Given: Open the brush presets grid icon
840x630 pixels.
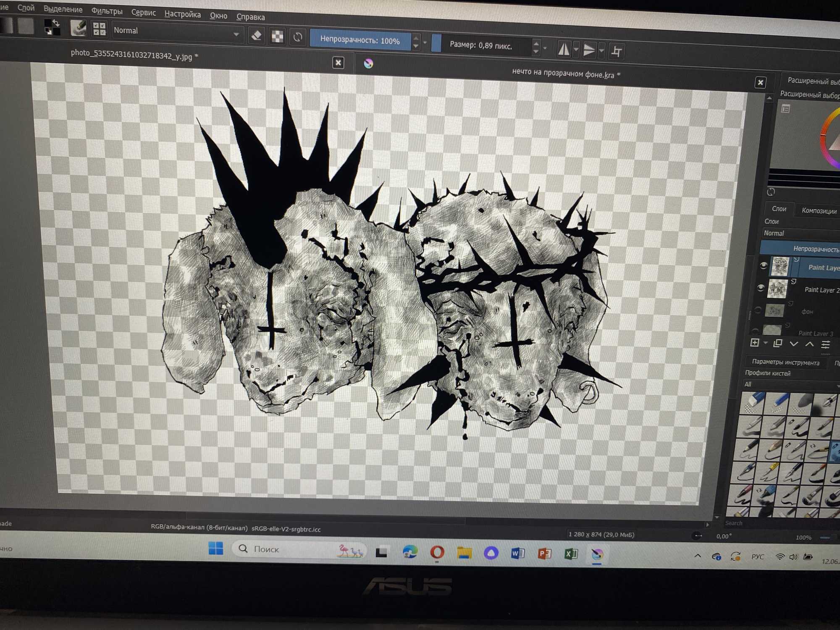Looking at the screenshot, I should pyautogui.click(x=99, y=29).
